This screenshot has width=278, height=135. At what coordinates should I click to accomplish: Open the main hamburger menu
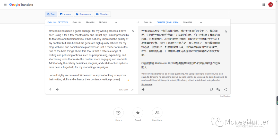(x=5, y=5)
